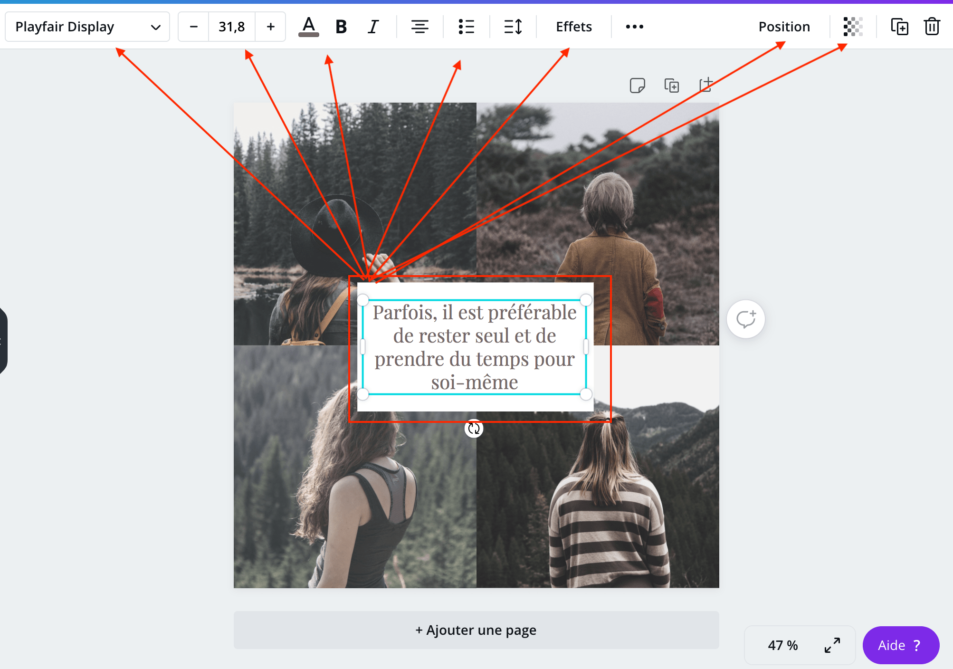
Task: Click the text alignment icon
Action: (419, 27)
